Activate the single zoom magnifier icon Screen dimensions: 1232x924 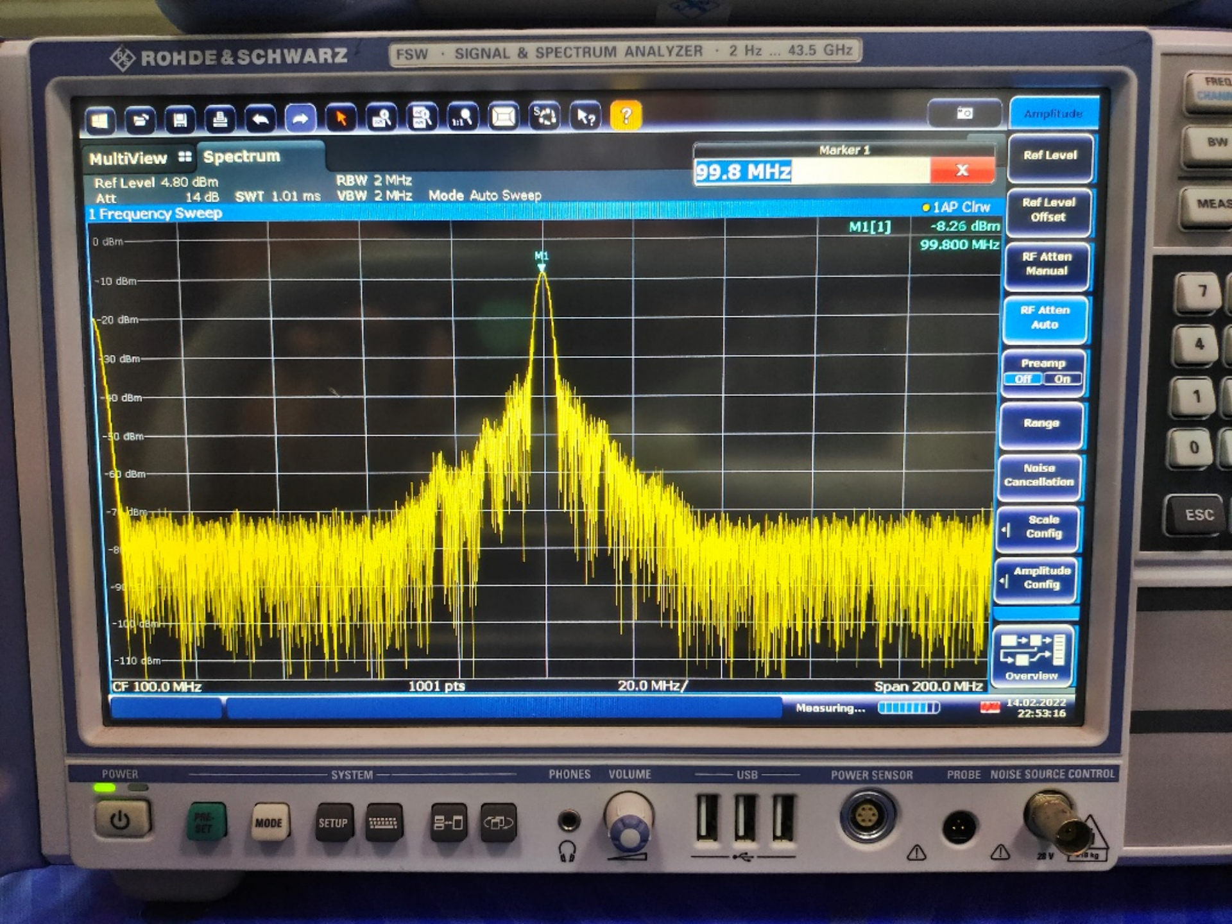tap(382, 118)
